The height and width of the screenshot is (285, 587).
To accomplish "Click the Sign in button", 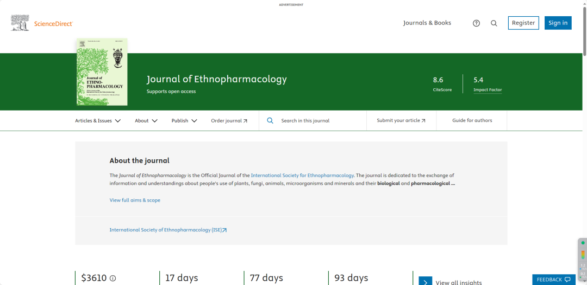I will (558, 23).
